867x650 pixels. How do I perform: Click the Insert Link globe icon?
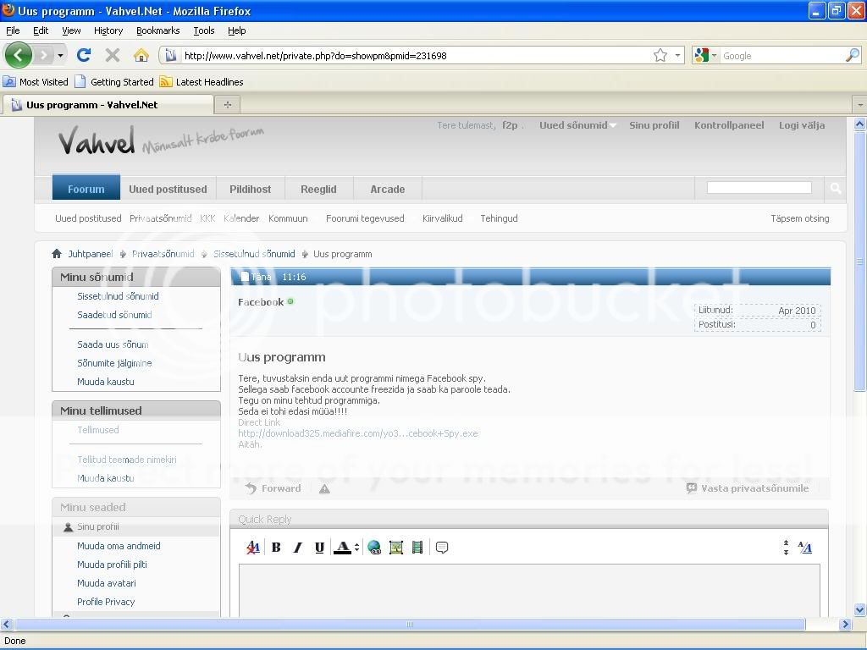[374, 548]
